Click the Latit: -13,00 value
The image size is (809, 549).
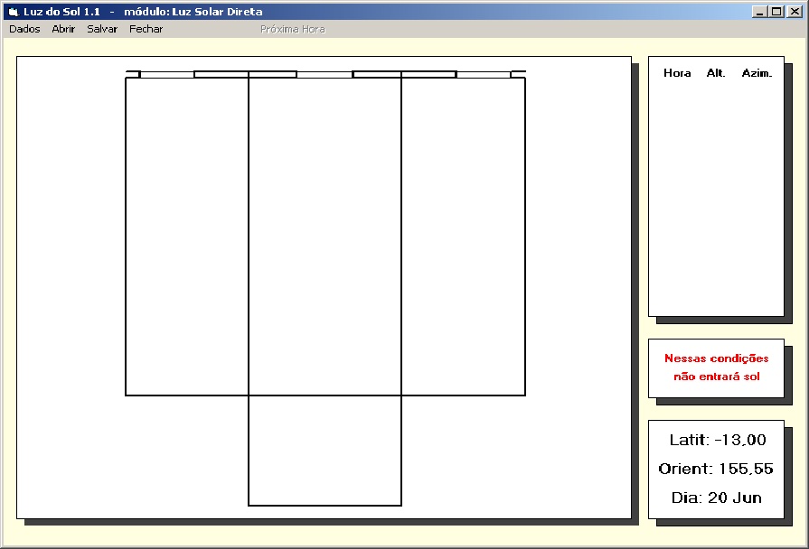coord(718,440)
